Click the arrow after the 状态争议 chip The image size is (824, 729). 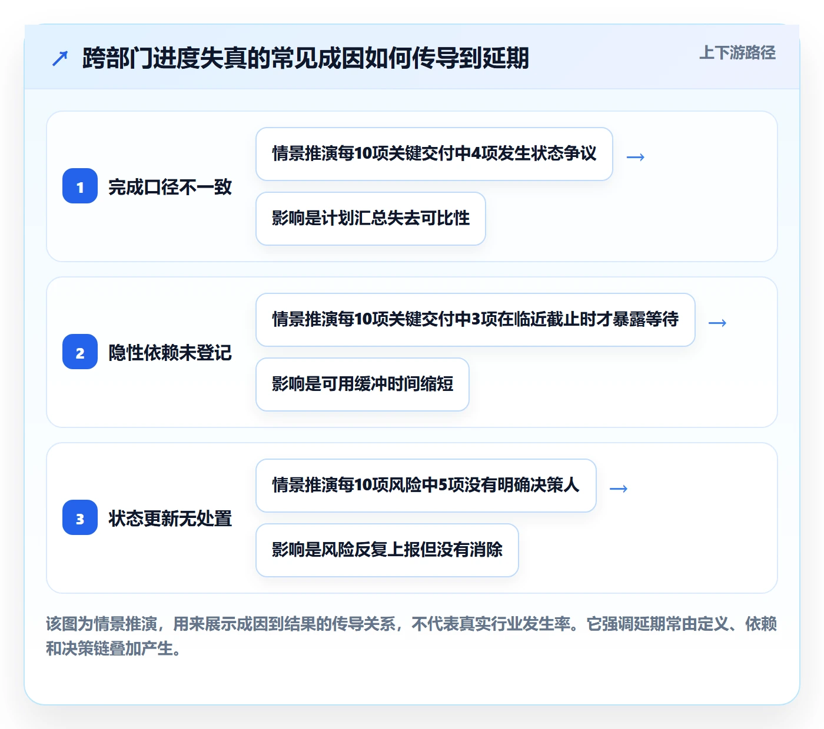[636, 157]
